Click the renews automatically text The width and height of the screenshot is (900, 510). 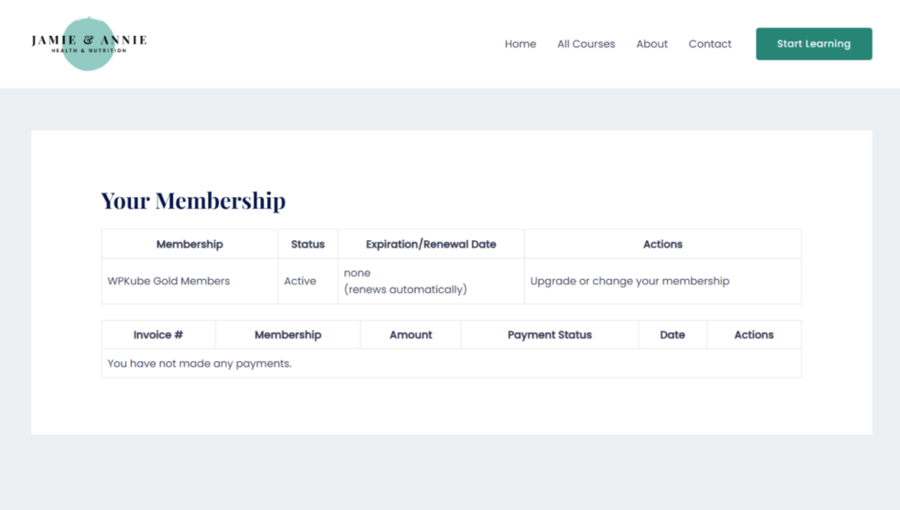405,289
